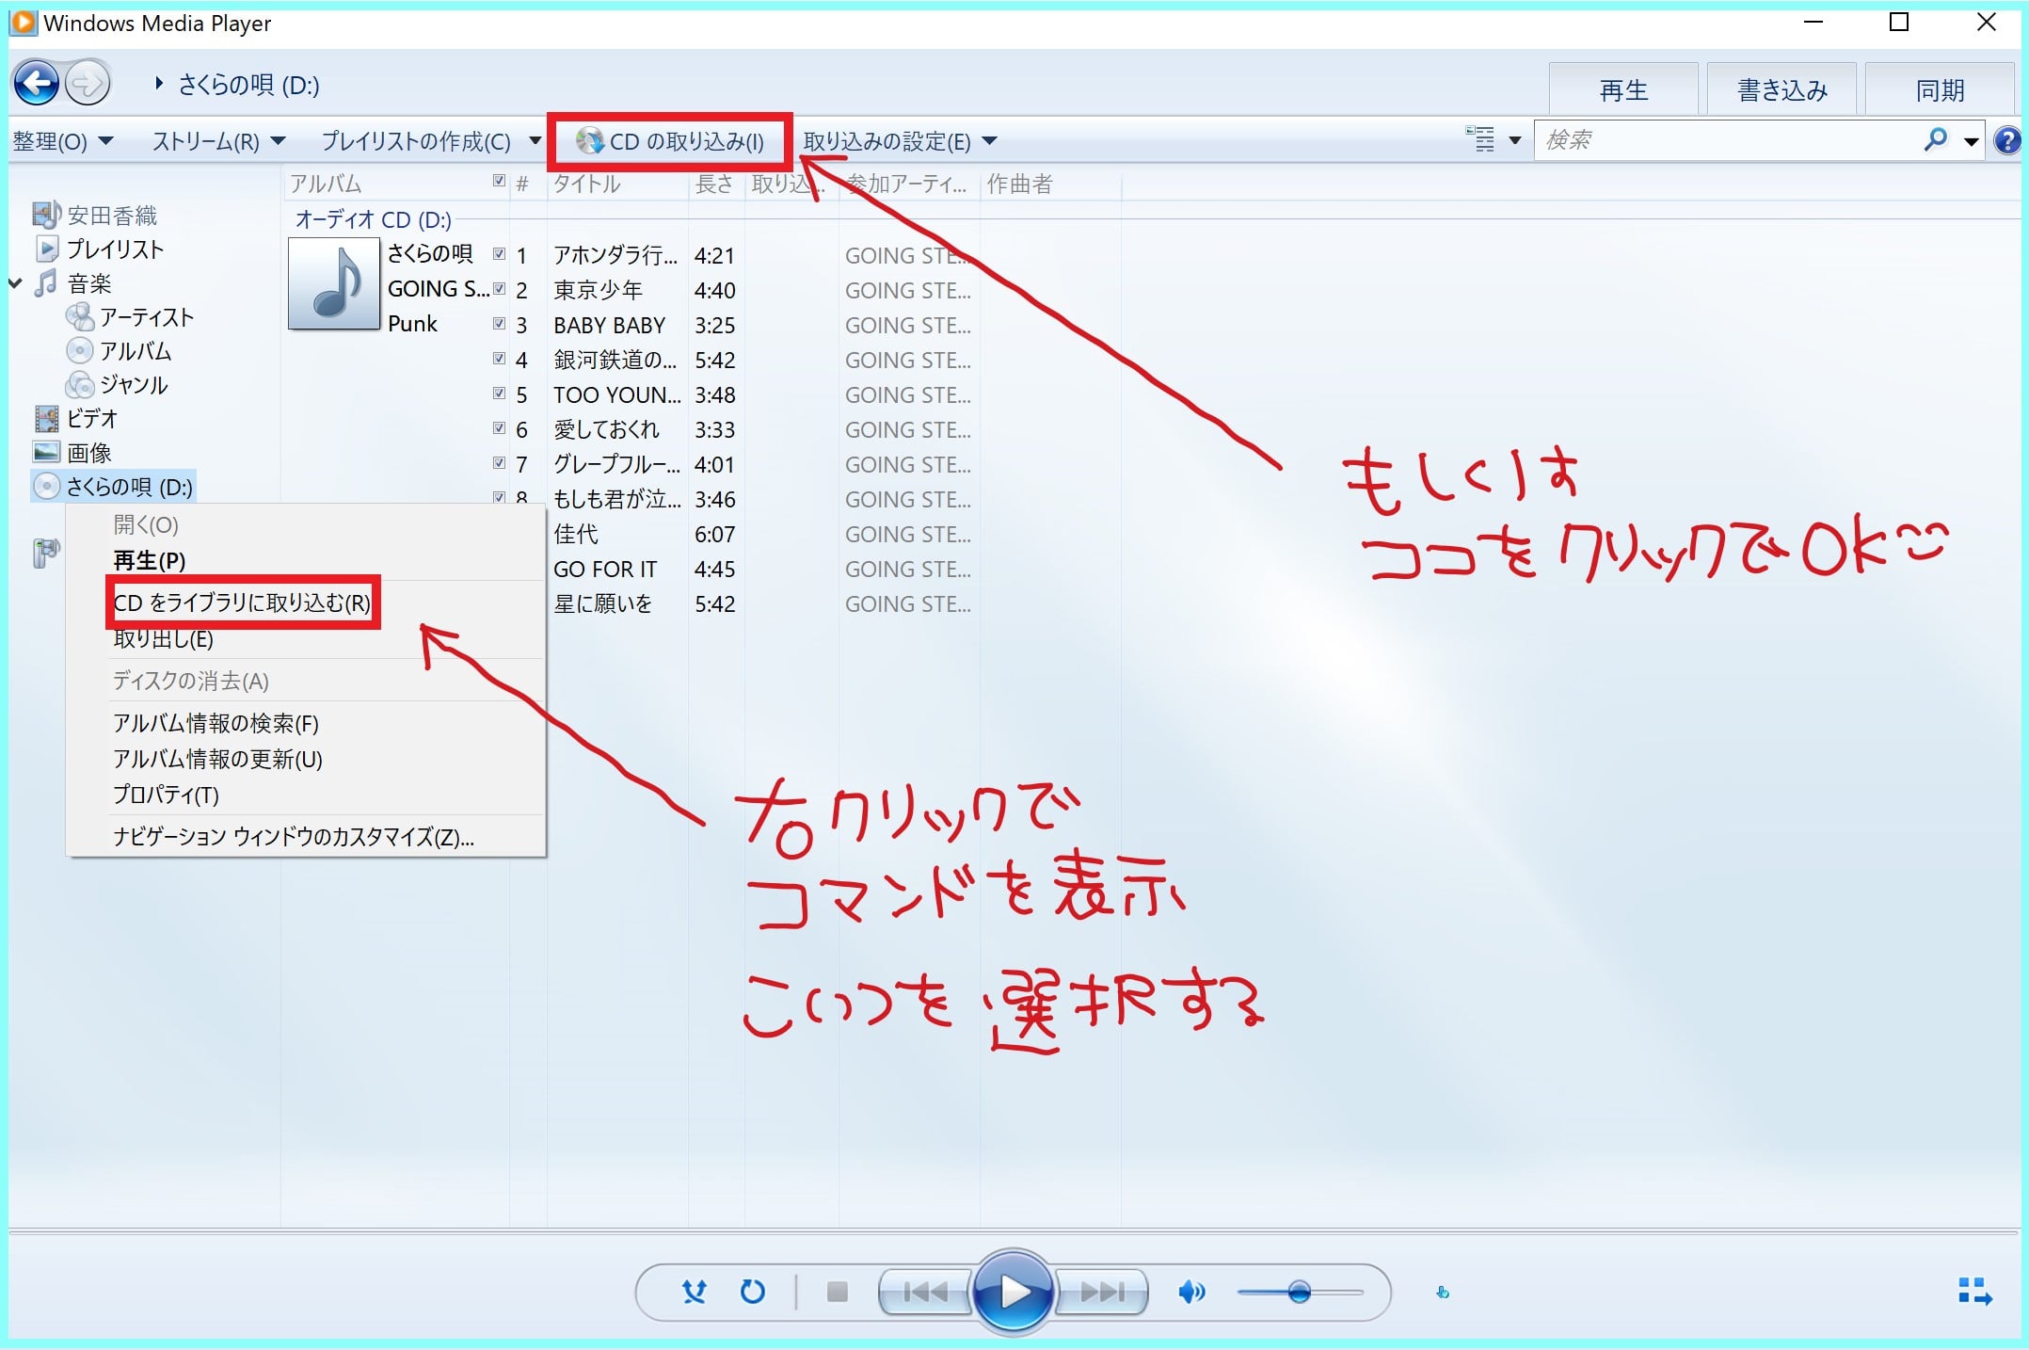
Task: Click the search magnifier icon
Action: 1935,140
